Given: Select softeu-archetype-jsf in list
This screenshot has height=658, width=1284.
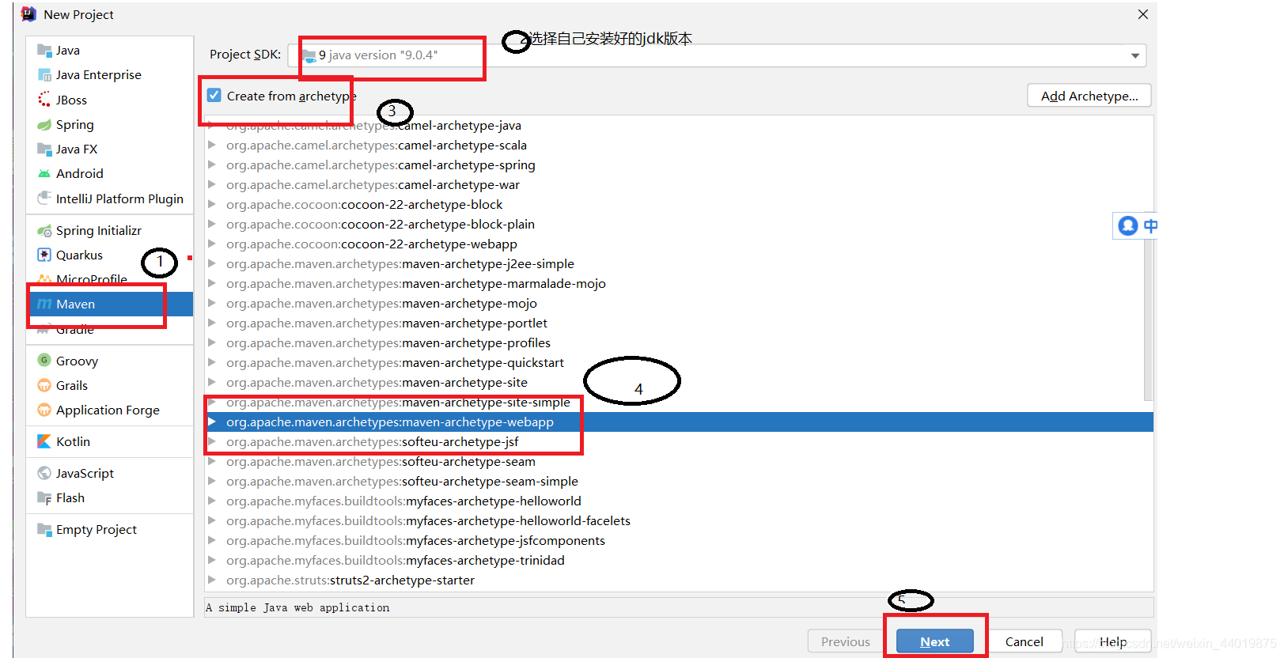Looking at the screenshot, I should (x=679, y=441).
